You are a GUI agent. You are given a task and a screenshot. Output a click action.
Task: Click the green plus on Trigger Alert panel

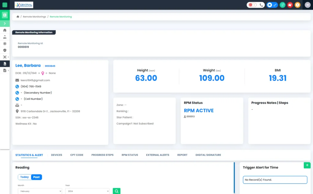pyautogui.click(x=307, y=165)
